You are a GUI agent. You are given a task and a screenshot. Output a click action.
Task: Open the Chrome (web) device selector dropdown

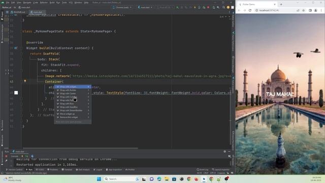pyautogui.click(x=122, y=7)
